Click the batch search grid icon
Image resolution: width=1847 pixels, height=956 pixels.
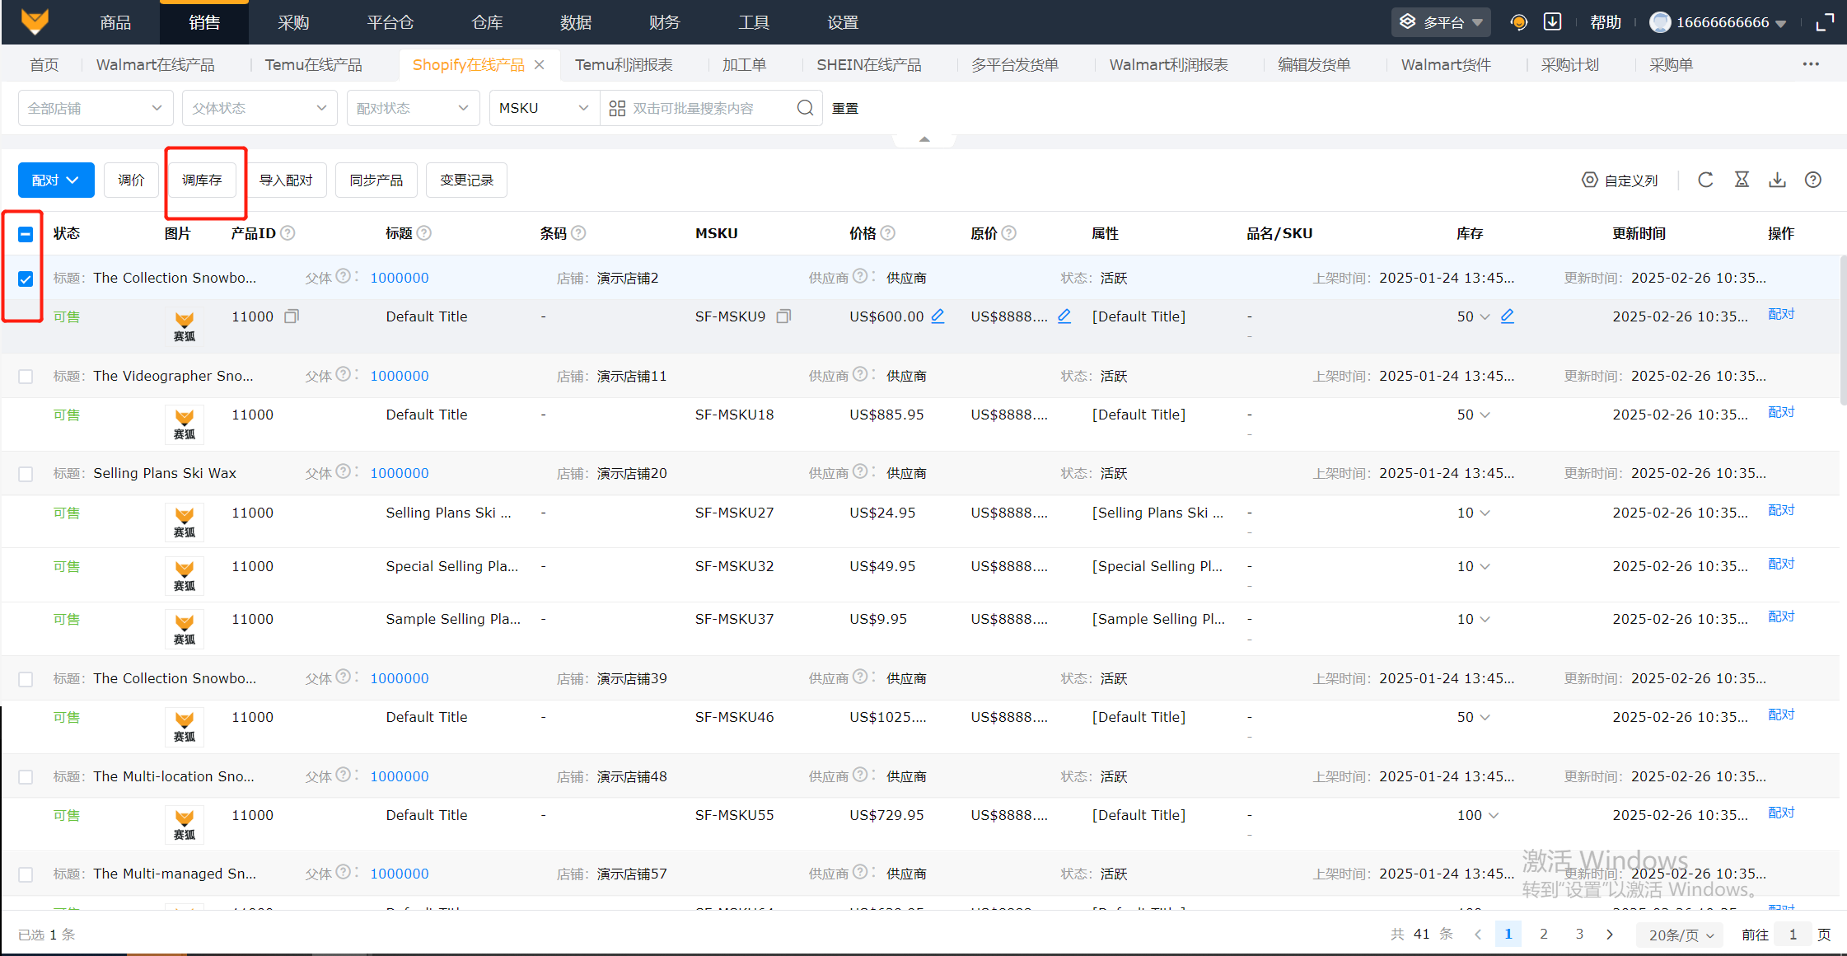coord(617,108)
